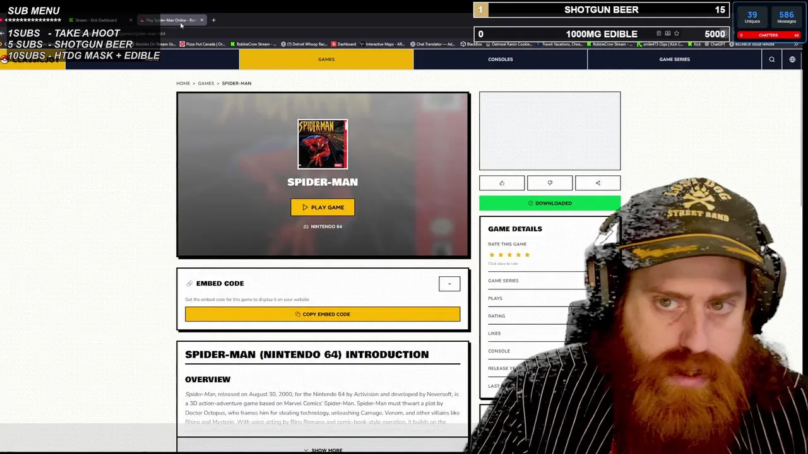Click the thumbs-up like button
Screen dimensions: 808x454
[502, 183]
